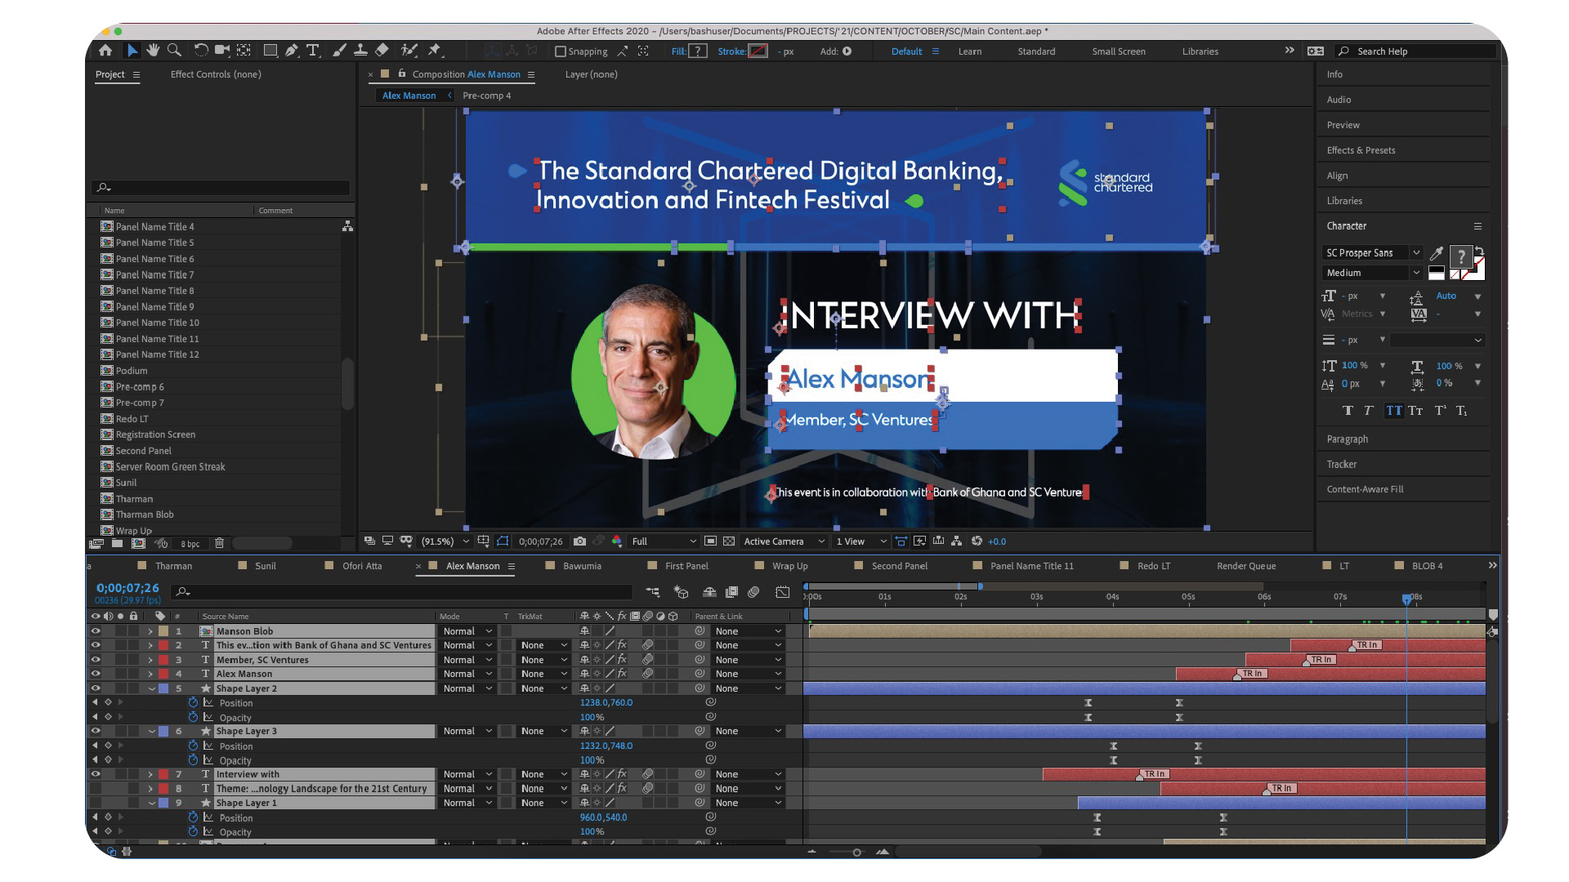
Task: Hide the Manson Blob layer
Action: [96, 631]
